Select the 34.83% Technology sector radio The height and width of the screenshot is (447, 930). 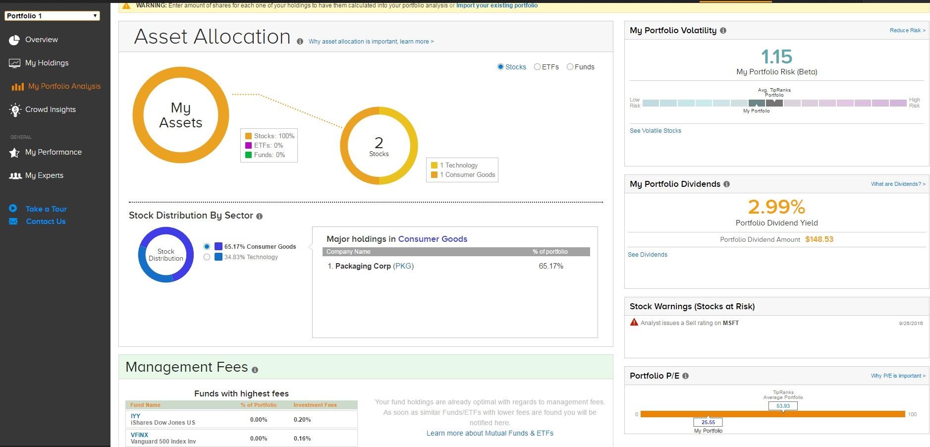coord(207,257)
